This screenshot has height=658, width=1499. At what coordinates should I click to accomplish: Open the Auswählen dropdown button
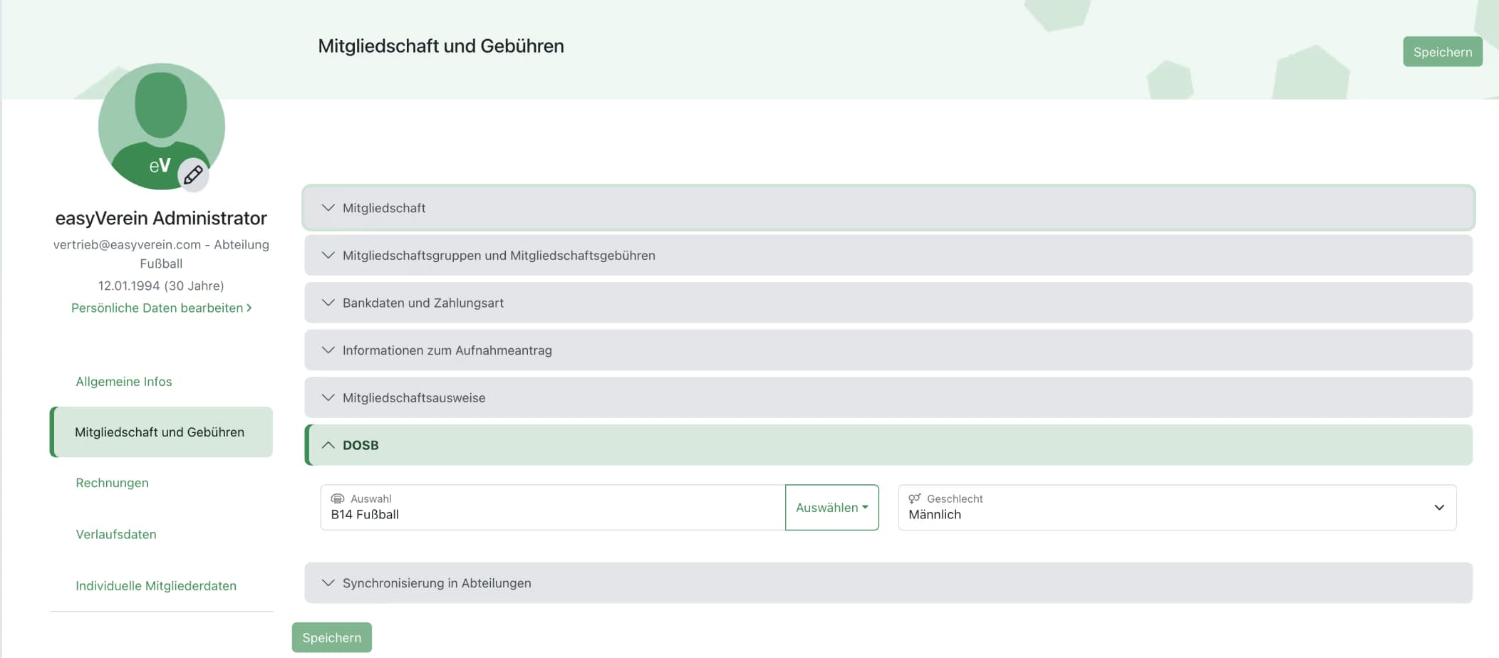click(x=831, y=508)
